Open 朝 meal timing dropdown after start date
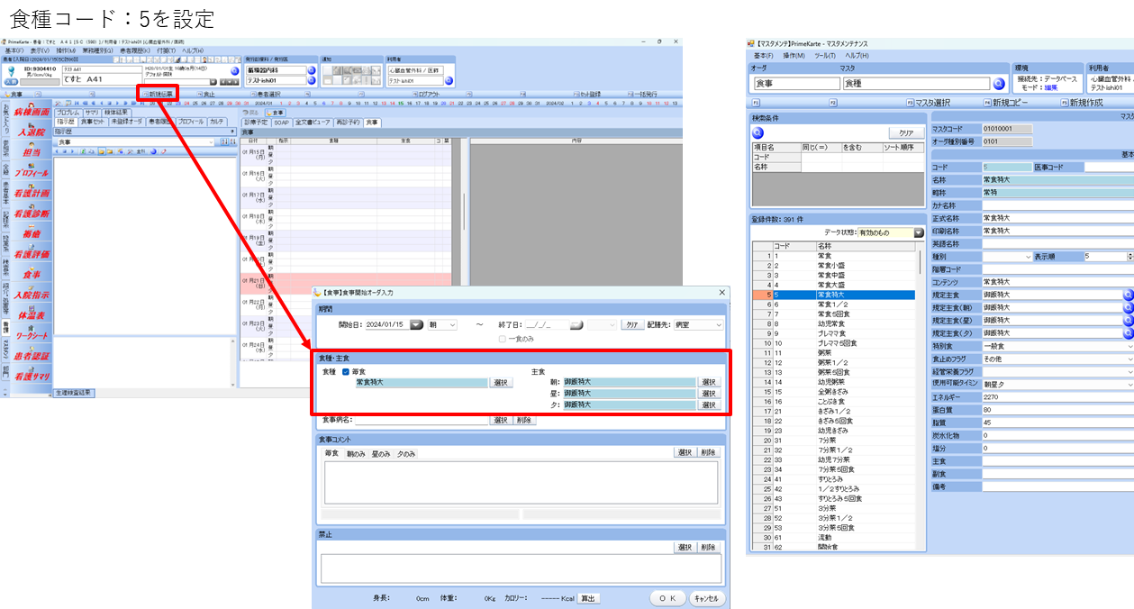Viewport: 1134px width, 609px height. (442, 324)
